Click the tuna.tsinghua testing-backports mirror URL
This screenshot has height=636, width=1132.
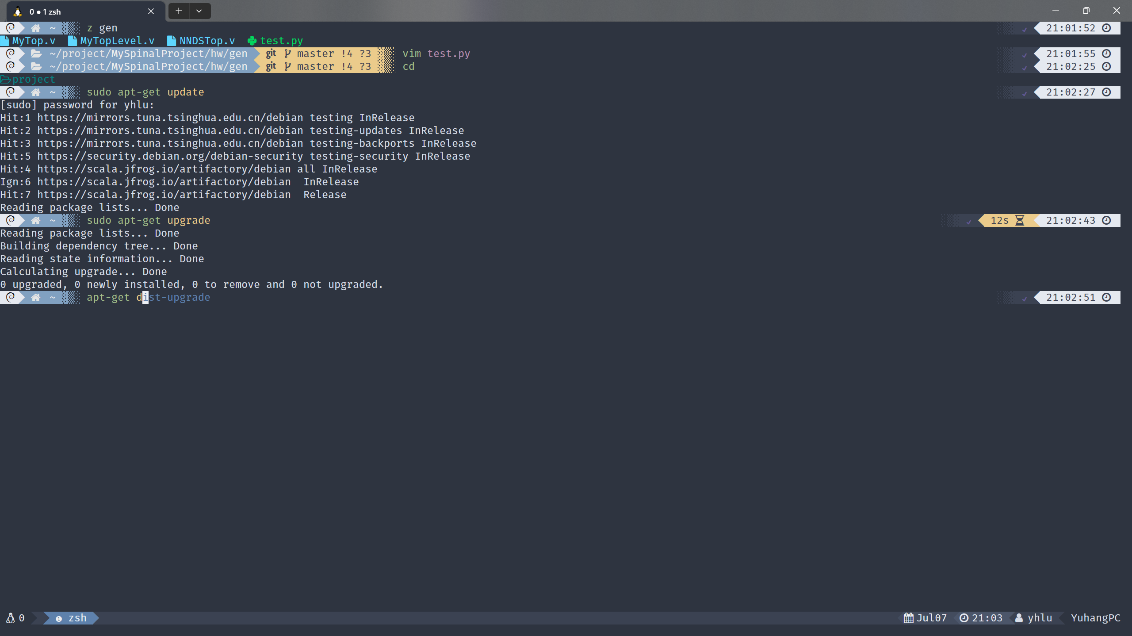170,143
